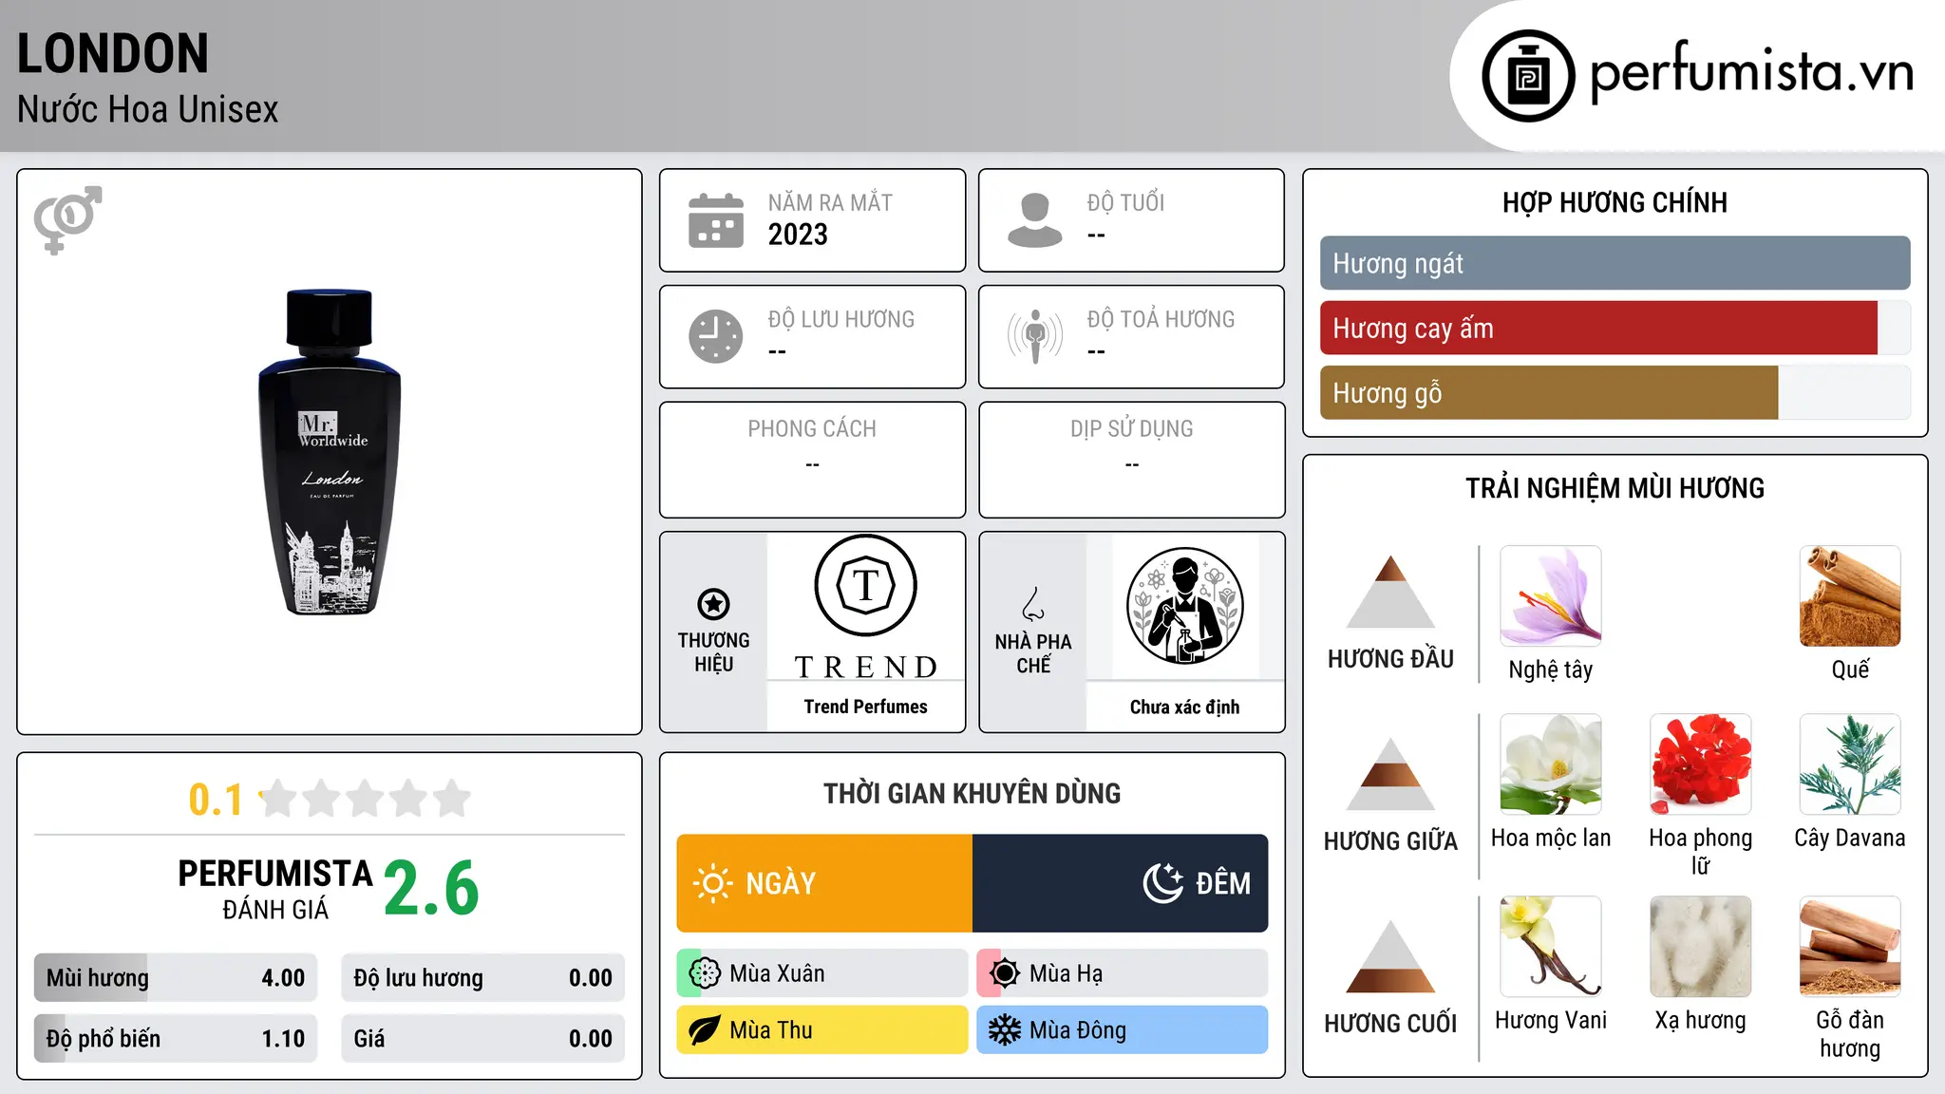
Task: Click the Hợp hương chính heading
Action: click(1615, 202)
